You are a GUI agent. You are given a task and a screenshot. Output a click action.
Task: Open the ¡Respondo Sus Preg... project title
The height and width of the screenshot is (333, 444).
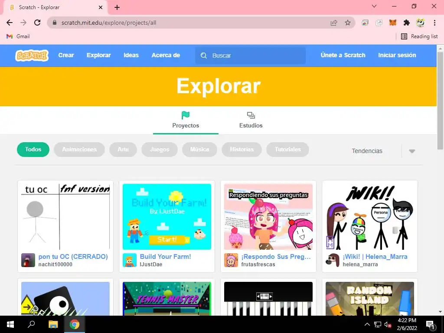click(276, 257)
